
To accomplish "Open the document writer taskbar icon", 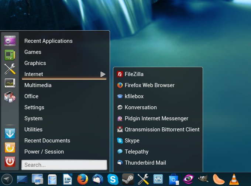I will [68, 179].
